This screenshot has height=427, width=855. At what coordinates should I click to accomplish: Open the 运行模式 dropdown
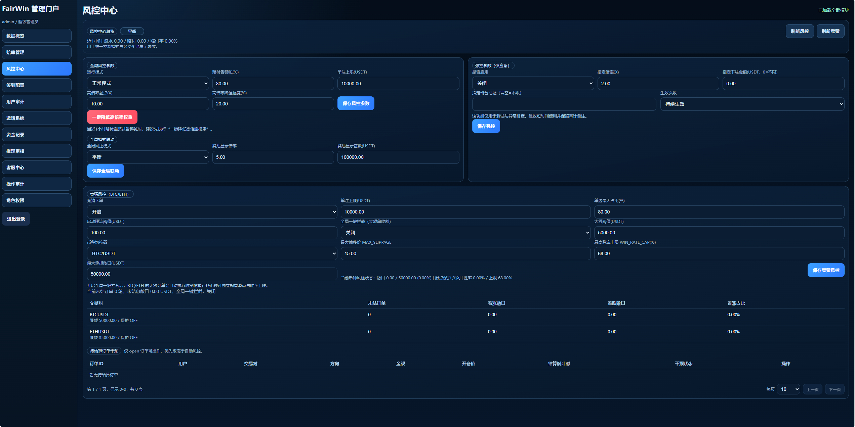tap(148, 83)
